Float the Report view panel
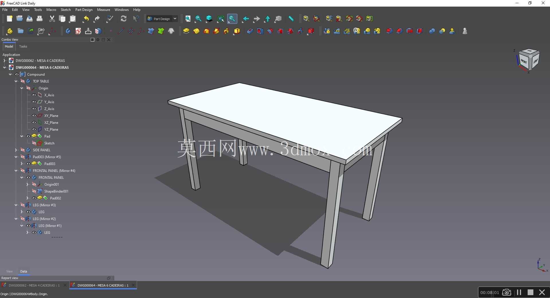Image resolution: width=550 pixels, height=298 pixels. tap(109, 278)
